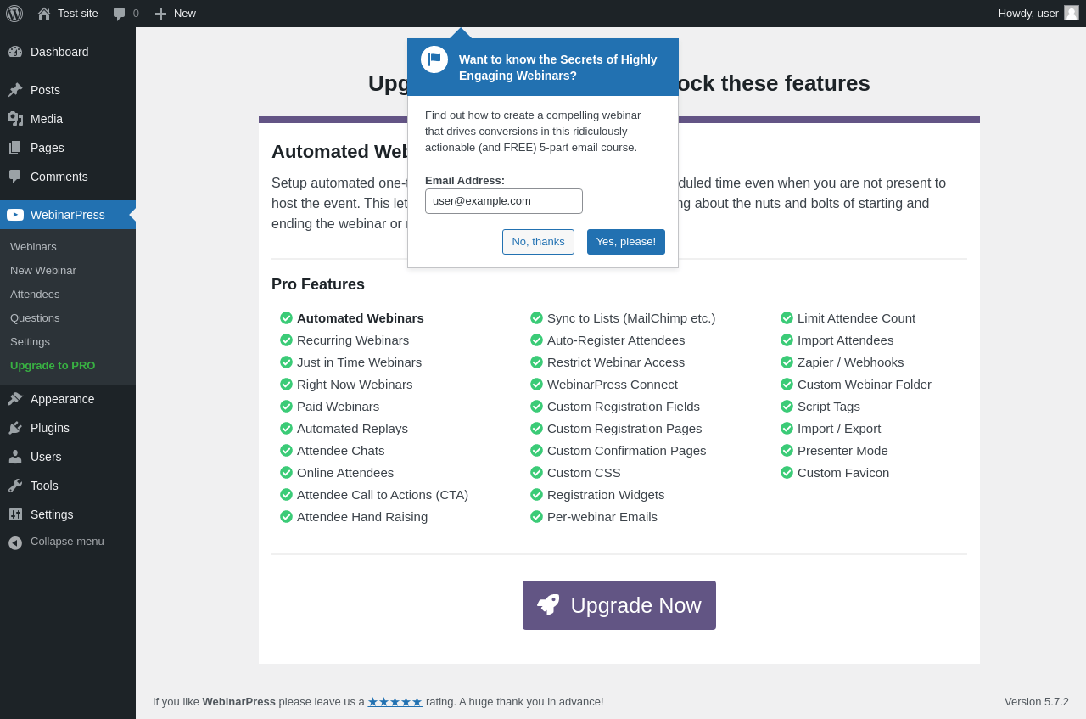Click the user avatar in the admin bar

pos(1072,13)
